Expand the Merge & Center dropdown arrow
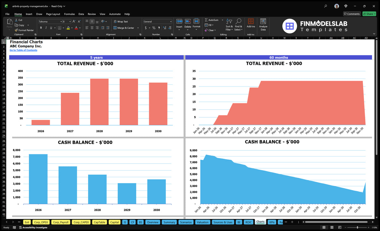The image size is (380, 231). coord(138,28)
